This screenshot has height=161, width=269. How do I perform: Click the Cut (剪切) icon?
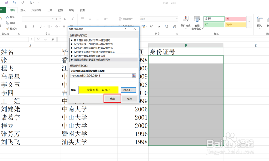point(8,17)
